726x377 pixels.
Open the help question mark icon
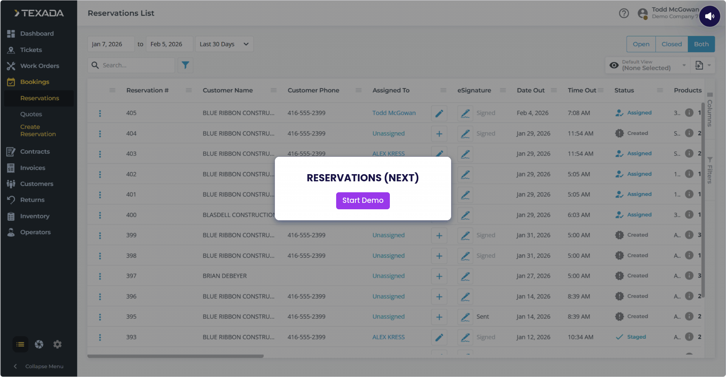tap(624, 14)
